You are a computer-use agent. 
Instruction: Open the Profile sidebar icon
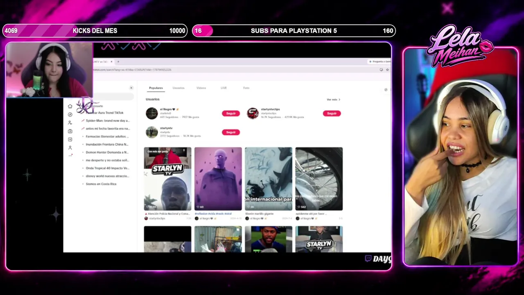click(70, 147)
